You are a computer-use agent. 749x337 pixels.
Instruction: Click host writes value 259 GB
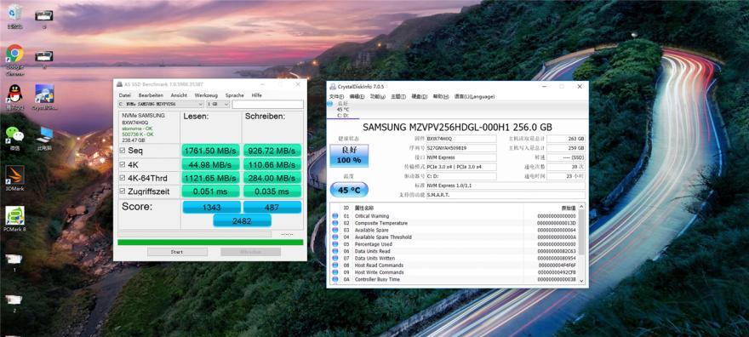[566, 148]
